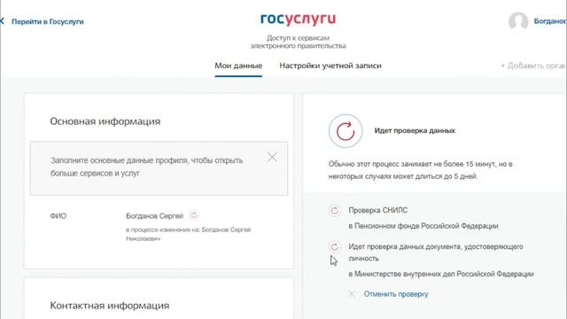Switch to the Мои данные tab
This screenshot has width=567, height=319.
(238, 66)
